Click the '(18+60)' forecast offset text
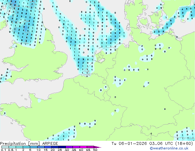Screen dimensions: 195x151 (x=184, y=144)
